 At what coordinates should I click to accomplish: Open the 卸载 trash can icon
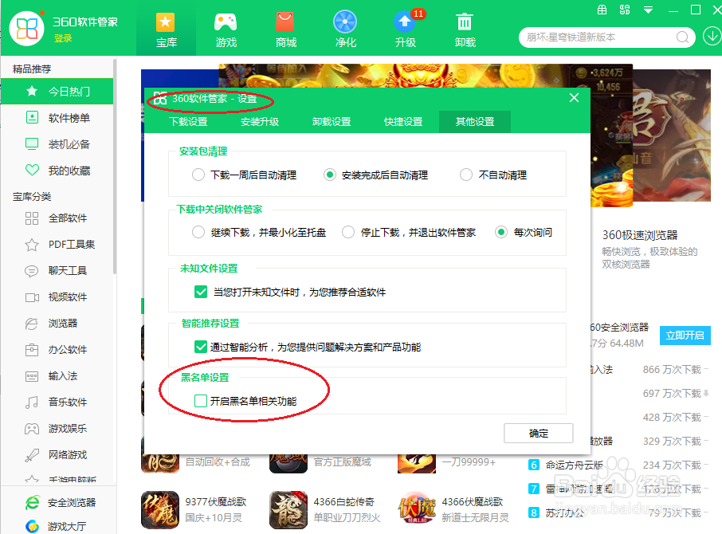[x=464, y=22]
